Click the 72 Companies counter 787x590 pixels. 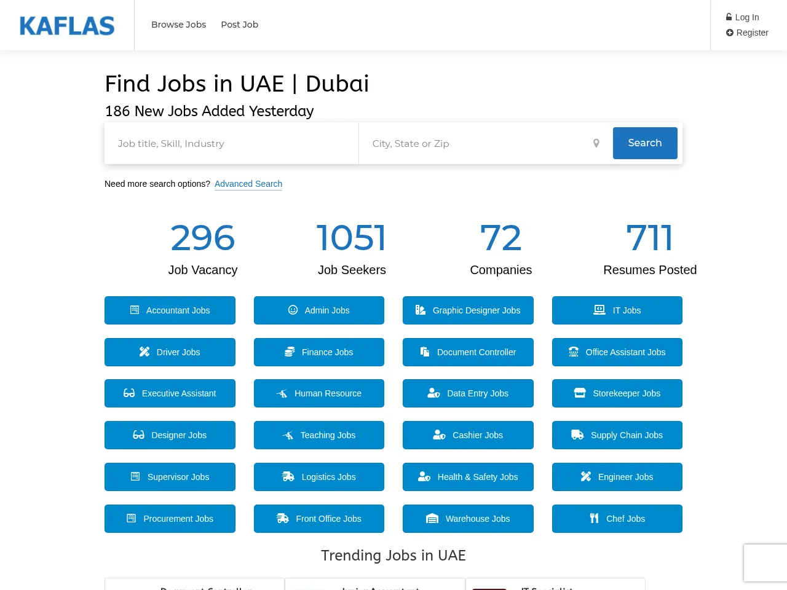pos(501,249)
